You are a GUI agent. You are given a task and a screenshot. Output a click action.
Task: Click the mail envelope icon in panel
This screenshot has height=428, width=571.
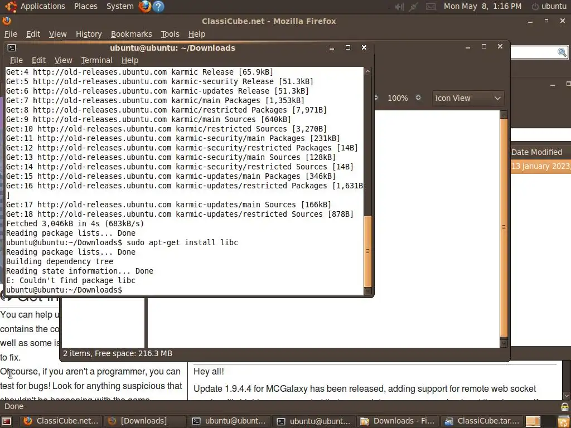click(x=431, y=7)
